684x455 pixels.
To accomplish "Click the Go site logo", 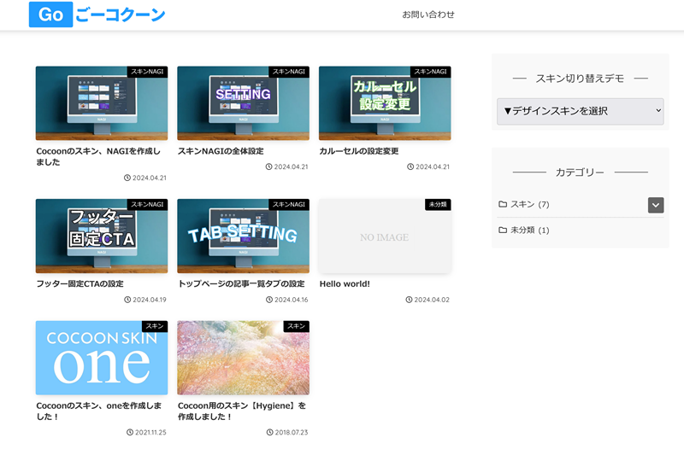I will (x=50, y=15).
